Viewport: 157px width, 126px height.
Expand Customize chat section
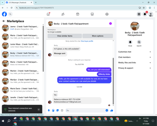[135, 52]
